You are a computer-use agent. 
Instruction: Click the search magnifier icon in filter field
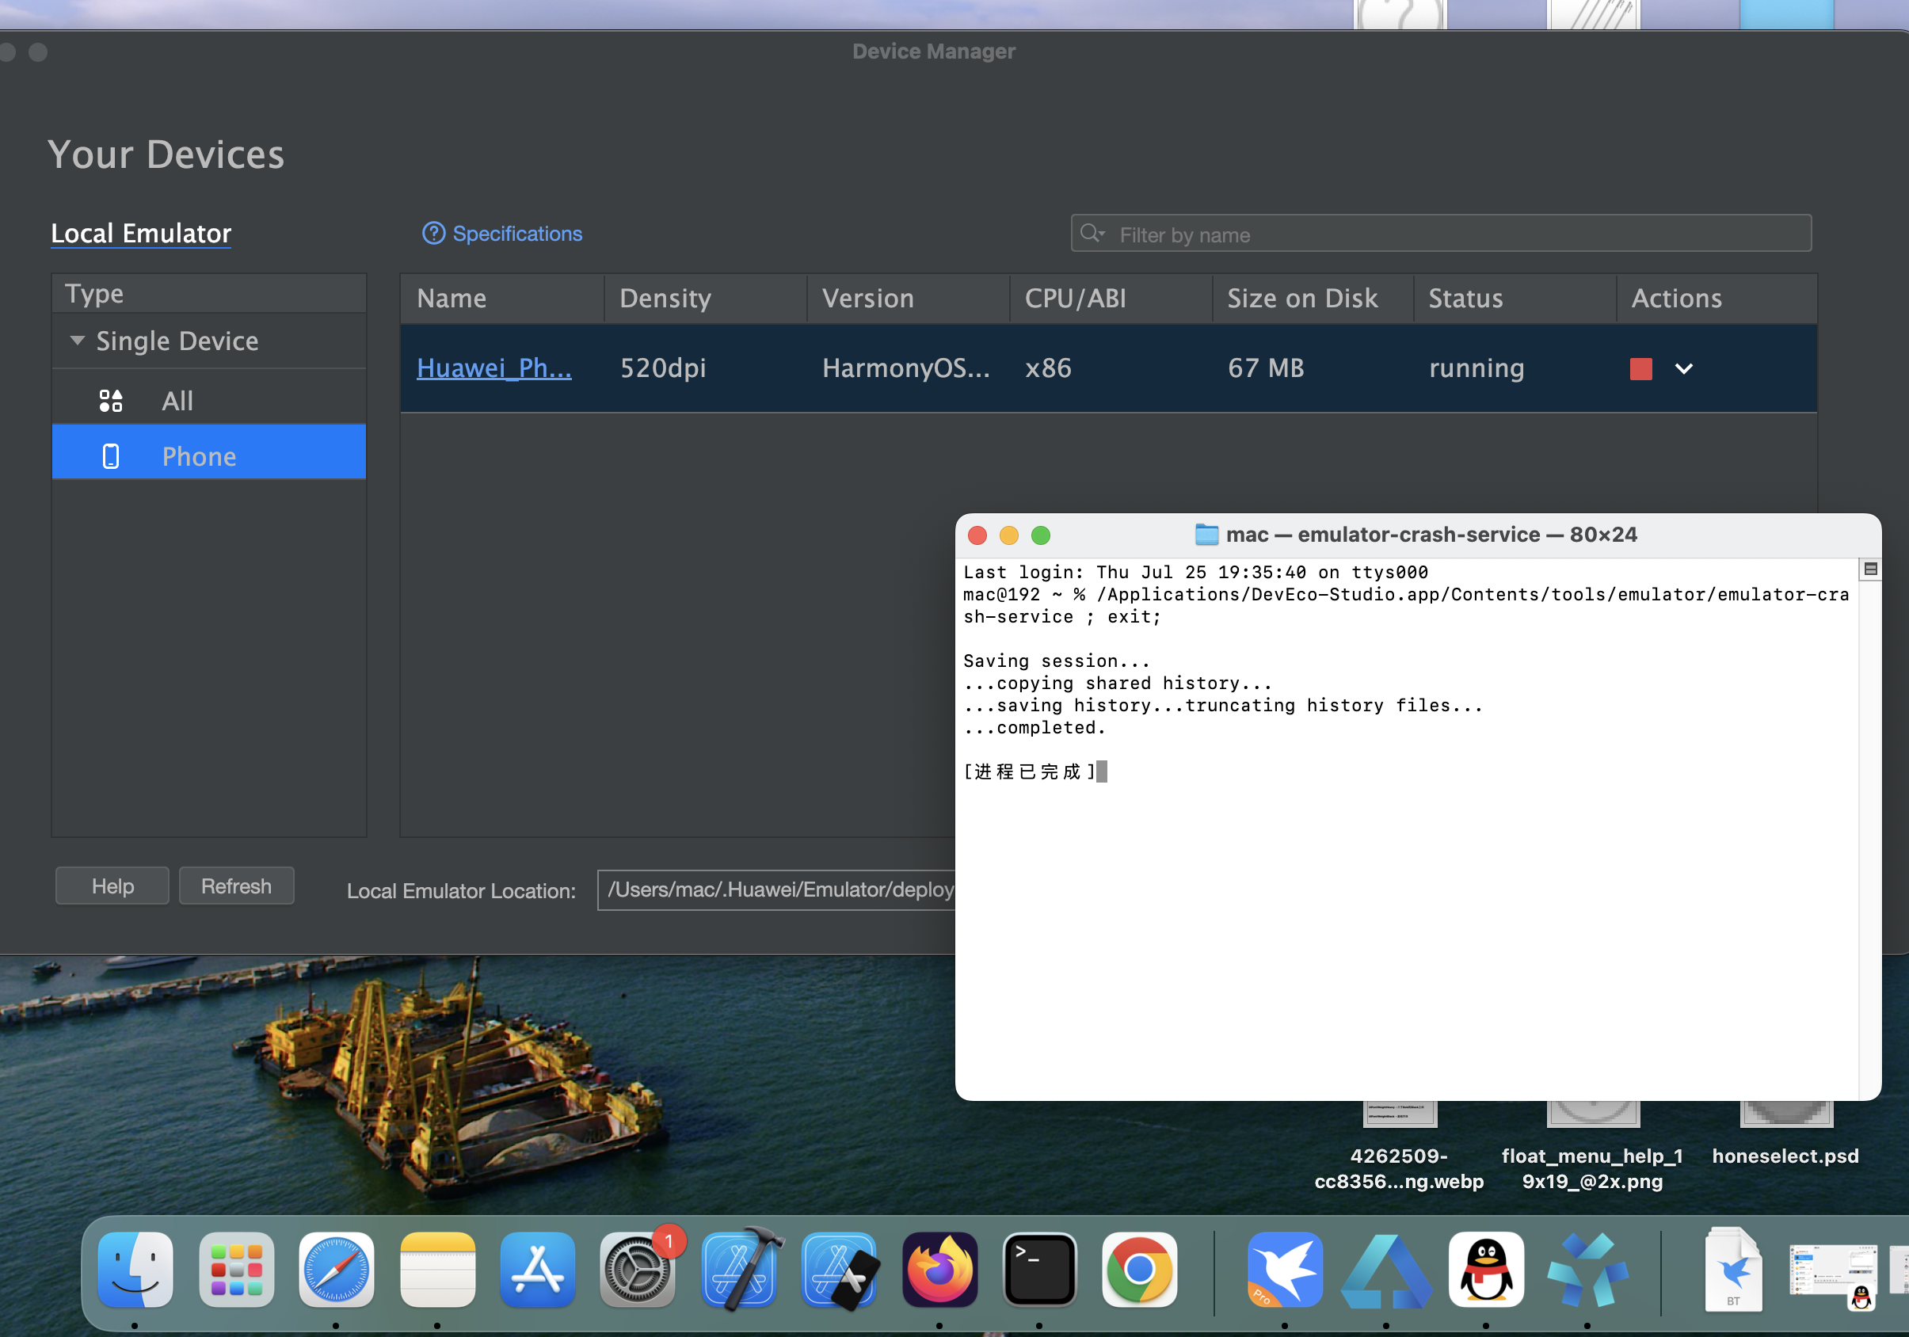point(1092,234)
